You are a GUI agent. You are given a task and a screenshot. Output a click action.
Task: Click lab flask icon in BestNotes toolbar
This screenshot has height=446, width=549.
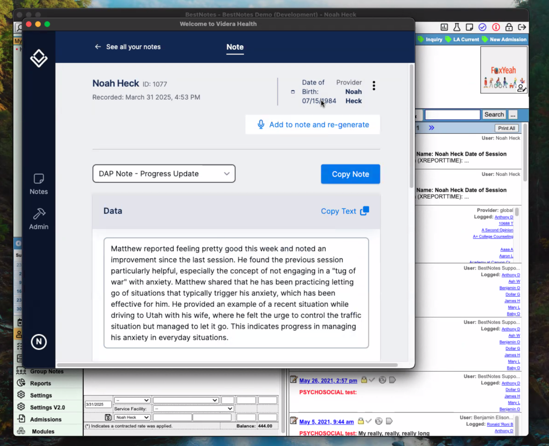(x=457, y=27)
